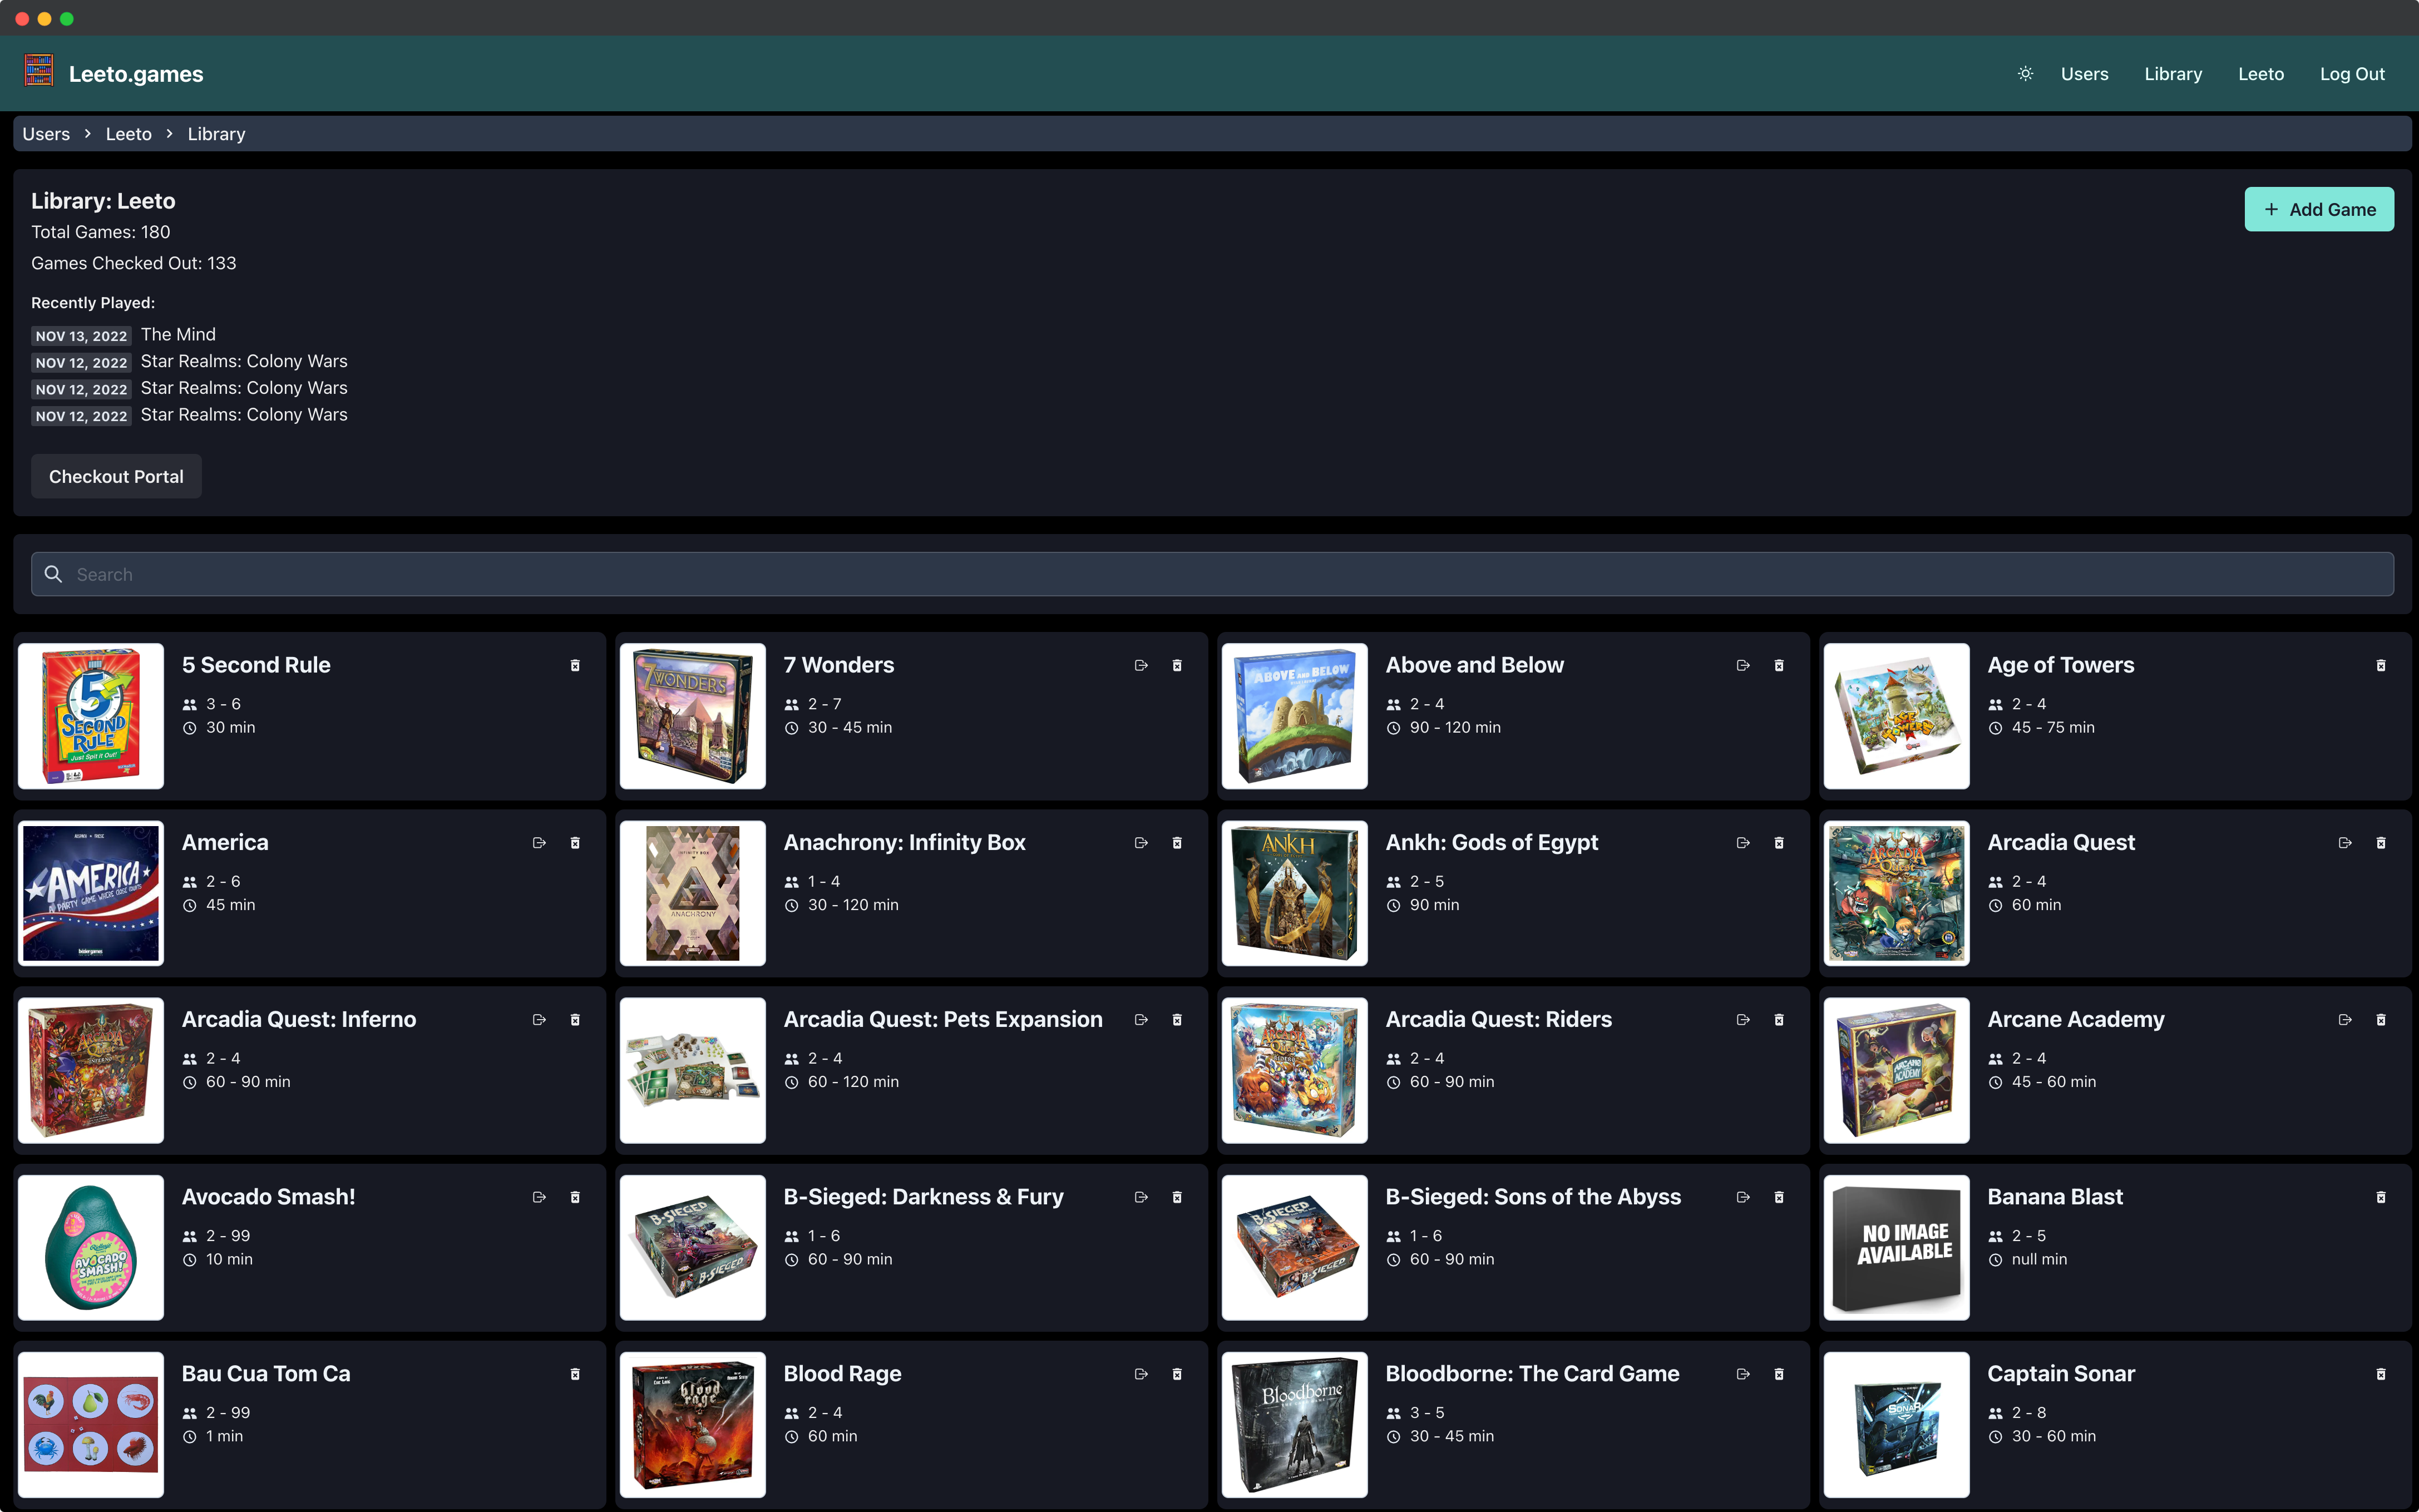
Task: Delete Arcadia Quest: Pets Expansion
Action: click(1177, 1020)
